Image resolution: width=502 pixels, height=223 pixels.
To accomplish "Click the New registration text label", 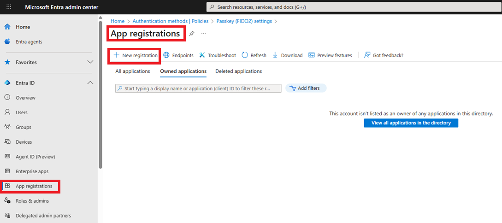I will click(140, 55).
